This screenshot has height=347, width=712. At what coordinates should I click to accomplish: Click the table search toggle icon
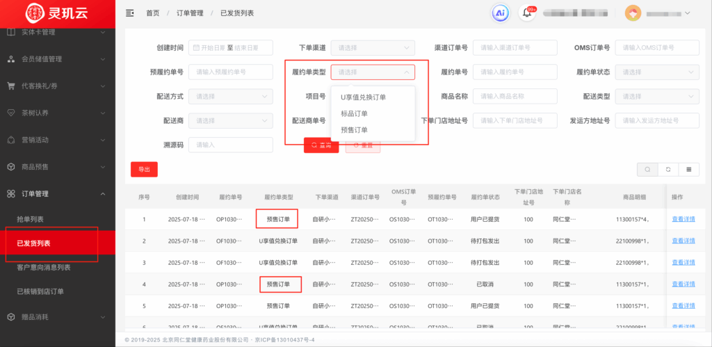coord(647,169)
